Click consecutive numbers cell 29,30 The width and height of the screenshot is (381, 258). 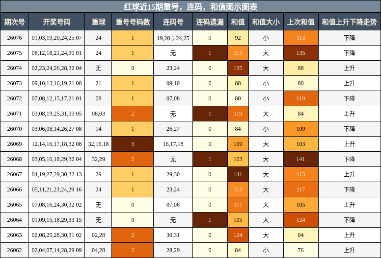(x=173, y=174)
